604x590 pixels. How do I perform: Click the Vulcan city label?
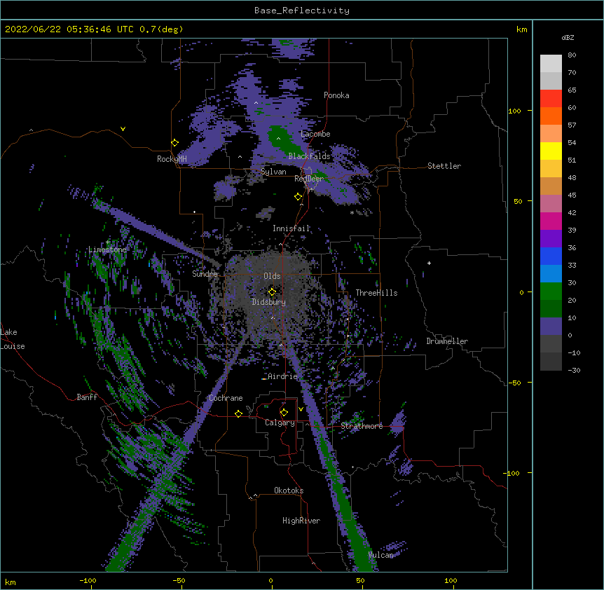coord(380,555)
